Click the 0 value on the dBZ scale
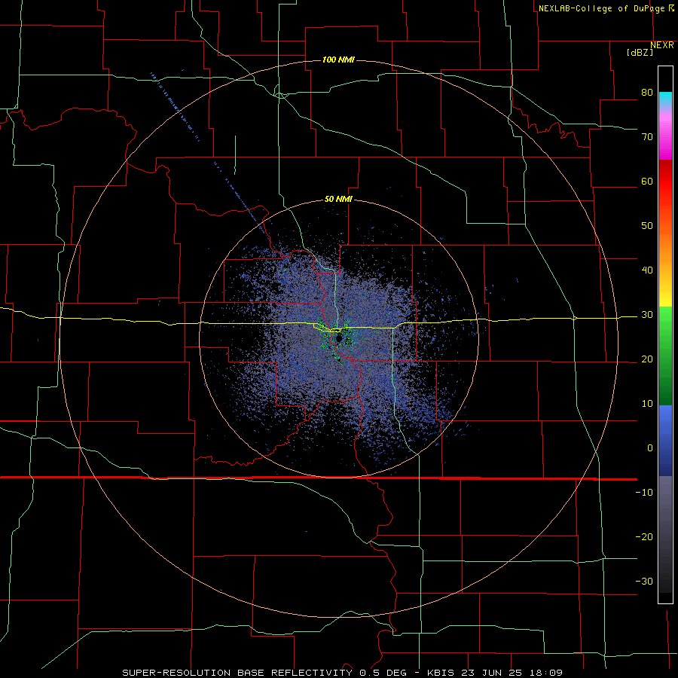The image size is (678, 678). click(x=650, y=448)
